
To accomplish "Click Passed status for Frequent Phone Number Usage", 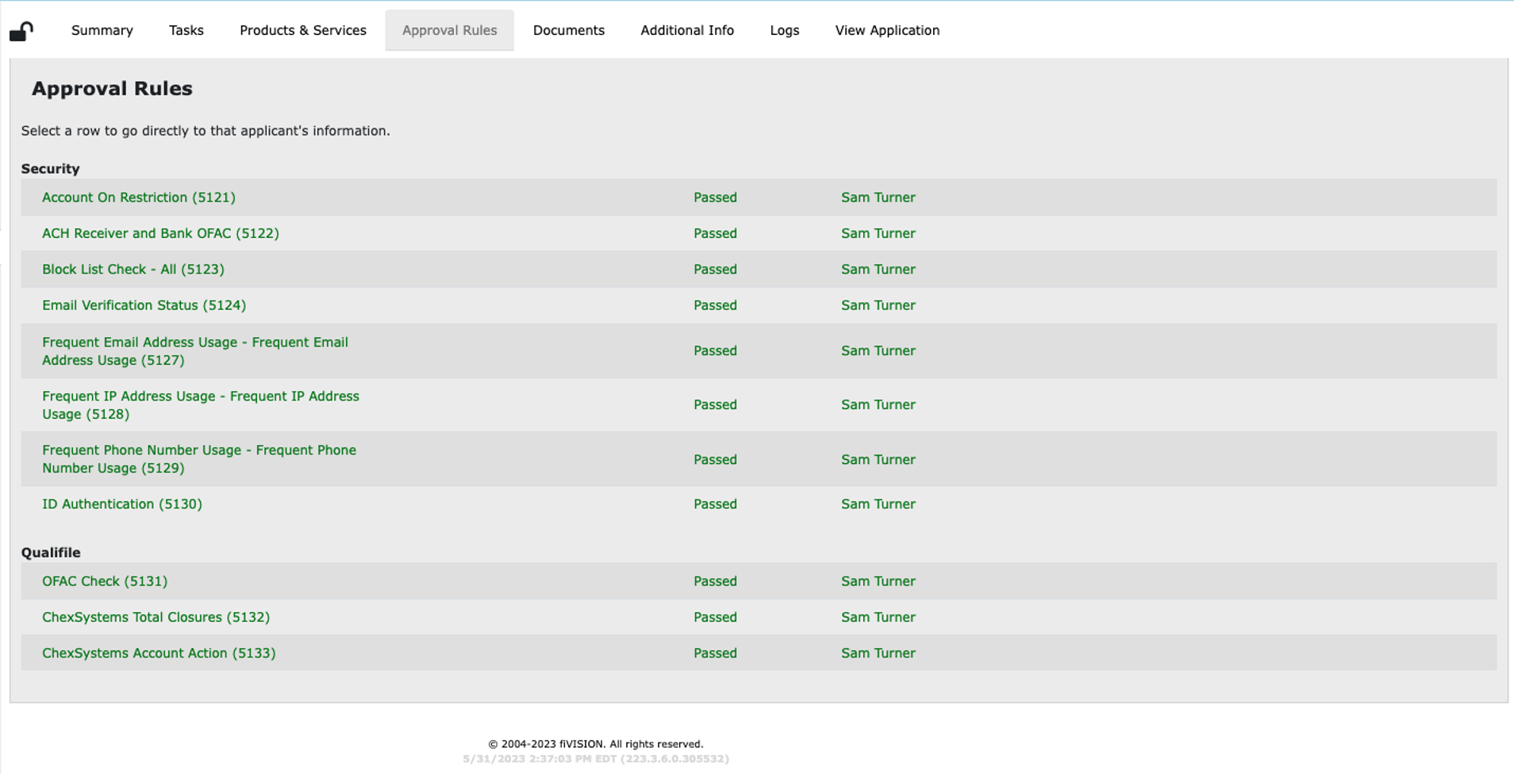I will pyautogui.click(x=715, y=460).
